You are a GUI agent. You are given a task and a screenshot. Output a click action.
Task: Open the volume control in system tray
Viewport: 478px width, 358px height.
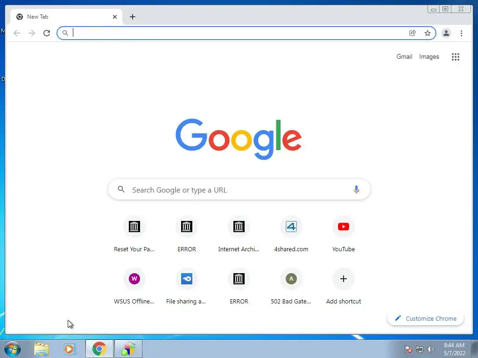[x=431, y=349]
